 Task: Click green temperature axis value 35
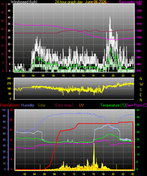point(138,117)
